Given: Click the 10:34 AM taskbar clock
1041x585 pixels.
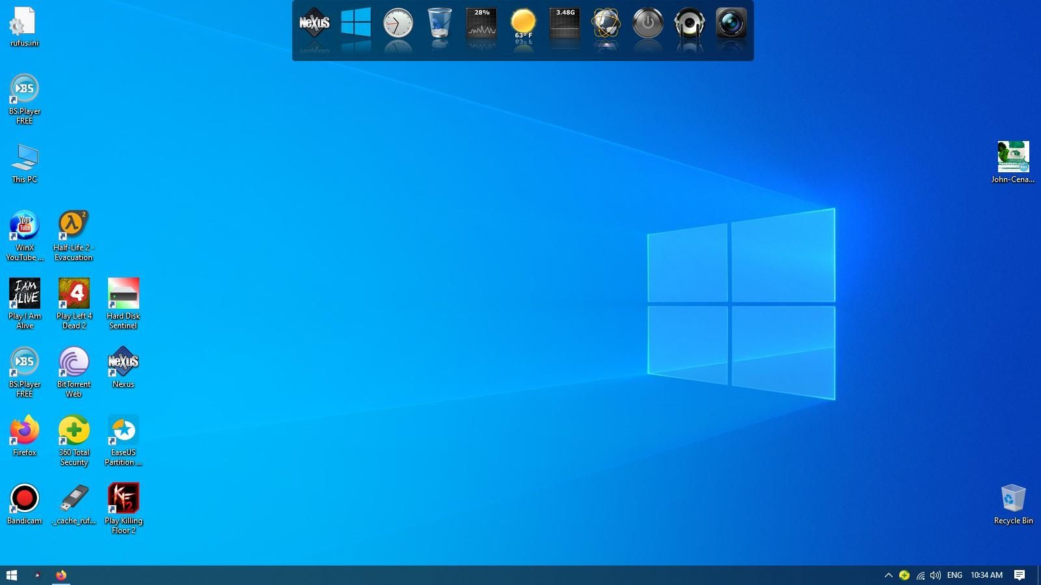Looking at the screenshot, I should [986, 575].
